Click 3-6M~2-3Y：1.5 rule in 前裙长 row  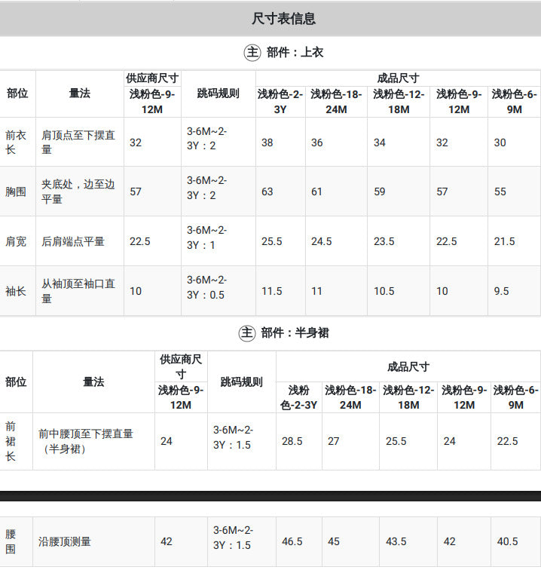(x=233, y=437)
